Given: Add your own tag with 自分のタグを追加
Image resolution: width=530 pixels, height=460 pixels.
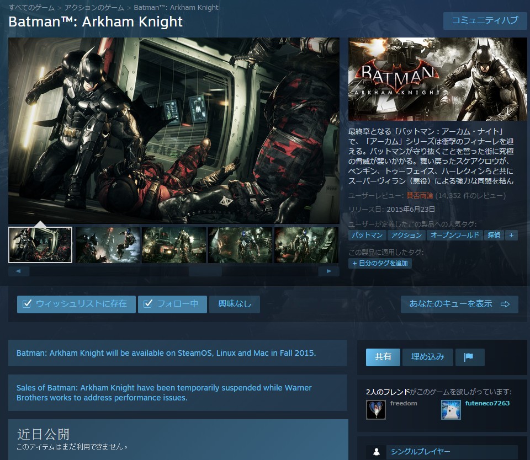Looking at the screenshot, I should click(380, 263).
